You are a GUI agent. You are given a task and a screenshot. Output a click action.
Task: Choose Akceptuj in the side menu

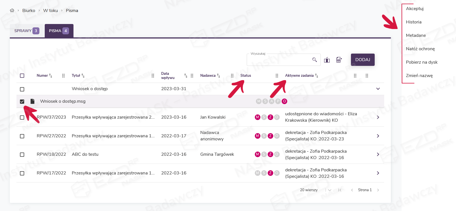(415, 9)
